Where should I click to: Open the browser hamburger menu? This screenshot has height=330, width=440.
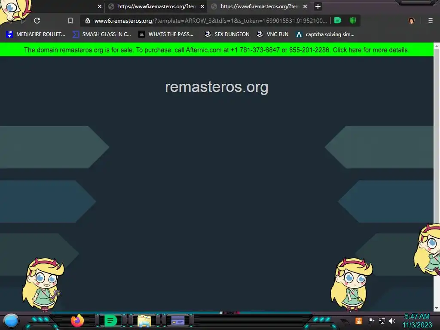(x=431, y=21)
